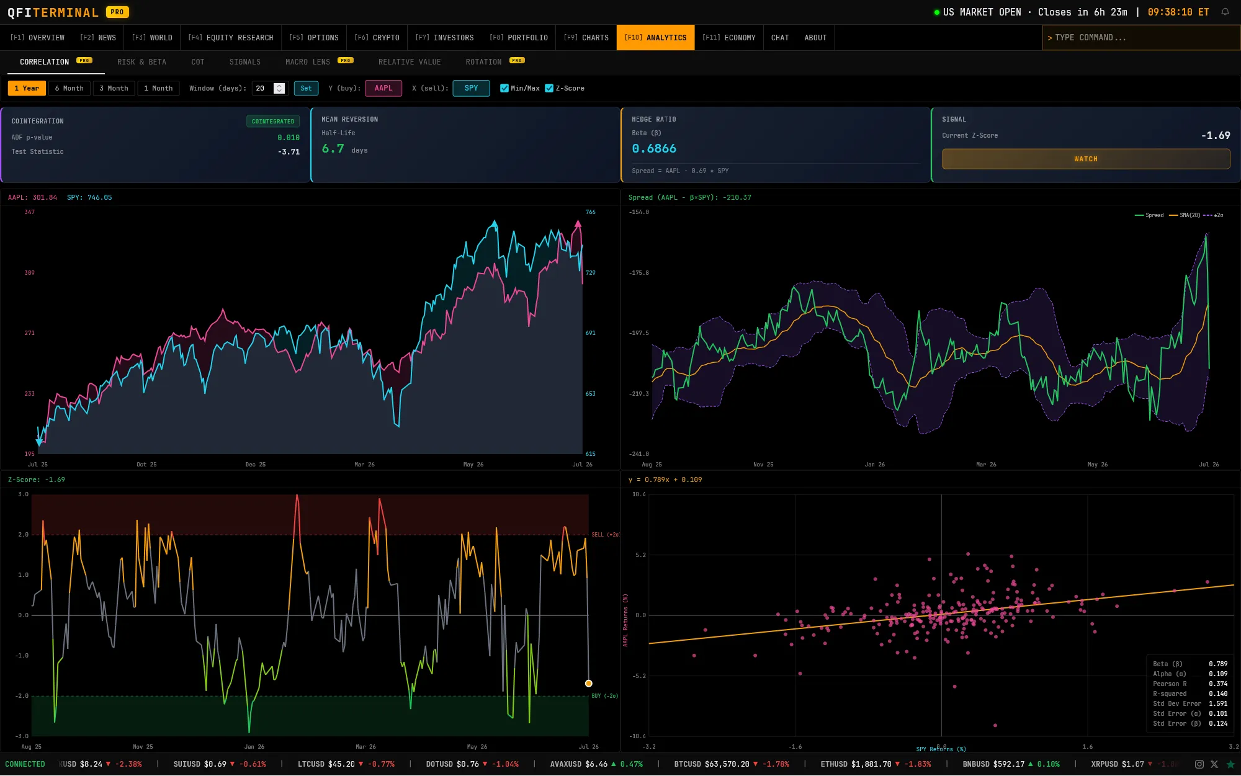Click the notification bell icon
The height and width of the screenshot is (776, 1241).
point(1225,12)
